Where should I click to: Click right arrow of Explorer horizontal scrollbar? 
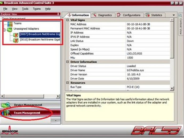(x=58, y=96)
